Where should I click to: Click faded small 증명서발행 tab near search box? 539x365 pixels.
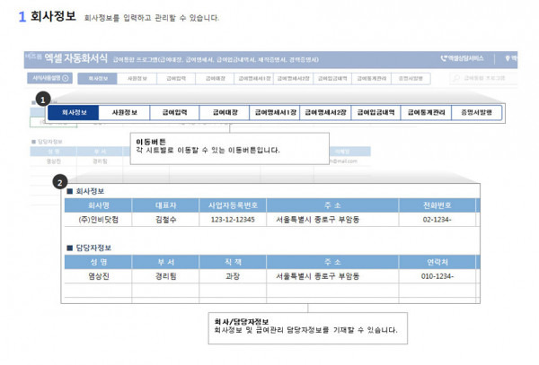[x=411, y=79]
